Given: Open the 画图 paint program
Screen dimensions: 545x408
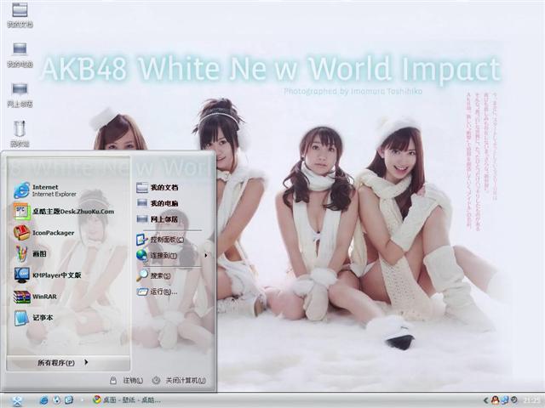Looking at the screenshot, I should [x=40, y=253].
